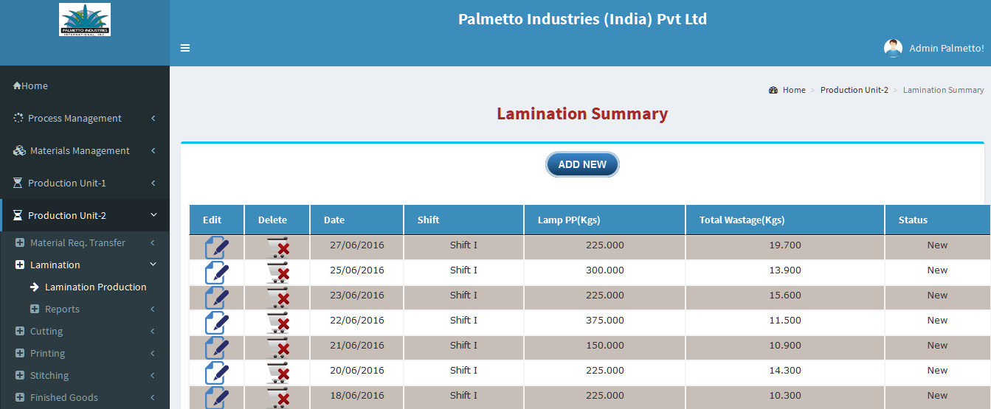Image resolution: width=991 pixels, height=409 pixels.
Task: Click the dashboard icon beside Home breadcrumb
Action: (x=773, y=90)
